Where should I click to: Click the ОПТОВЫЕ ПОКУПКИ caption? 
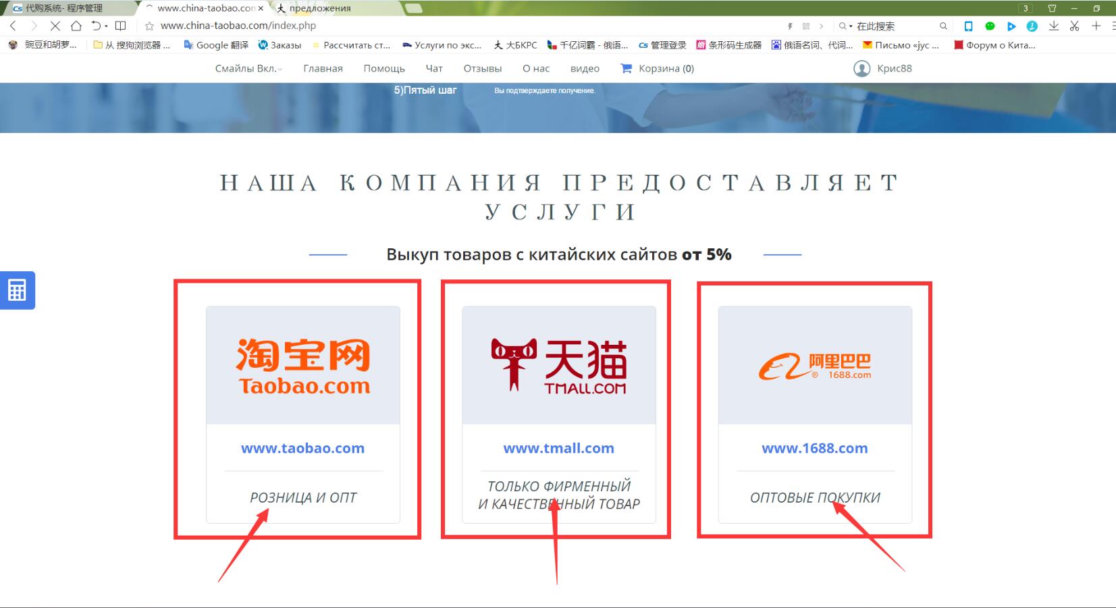tap(815, 498)
